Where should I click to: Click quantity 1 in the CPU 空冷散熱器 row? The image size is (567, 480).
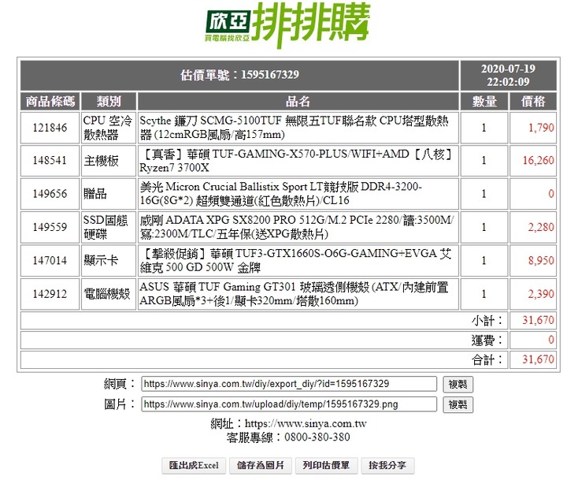pos(484,128)
